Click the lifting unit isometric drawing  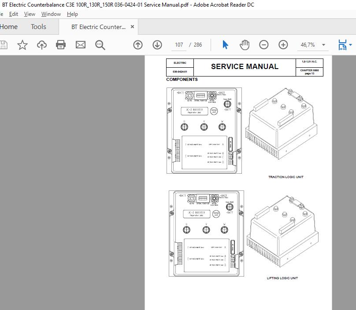coord(282,231)
